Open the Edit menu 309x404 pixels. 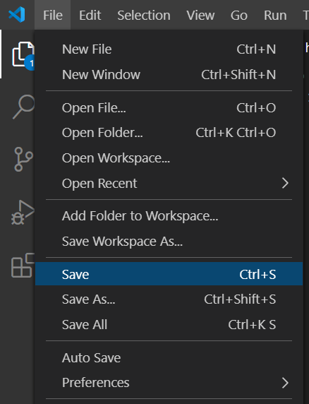(90, 16)
